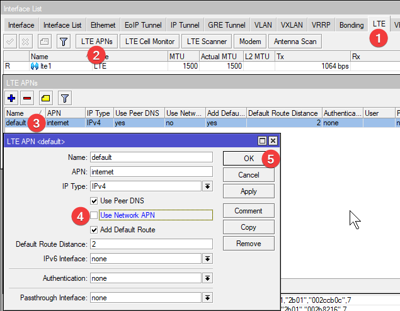Viewport: 400px width, 311px height.
Task: Switch to the Bonding tab
Action: pos(351,25)
